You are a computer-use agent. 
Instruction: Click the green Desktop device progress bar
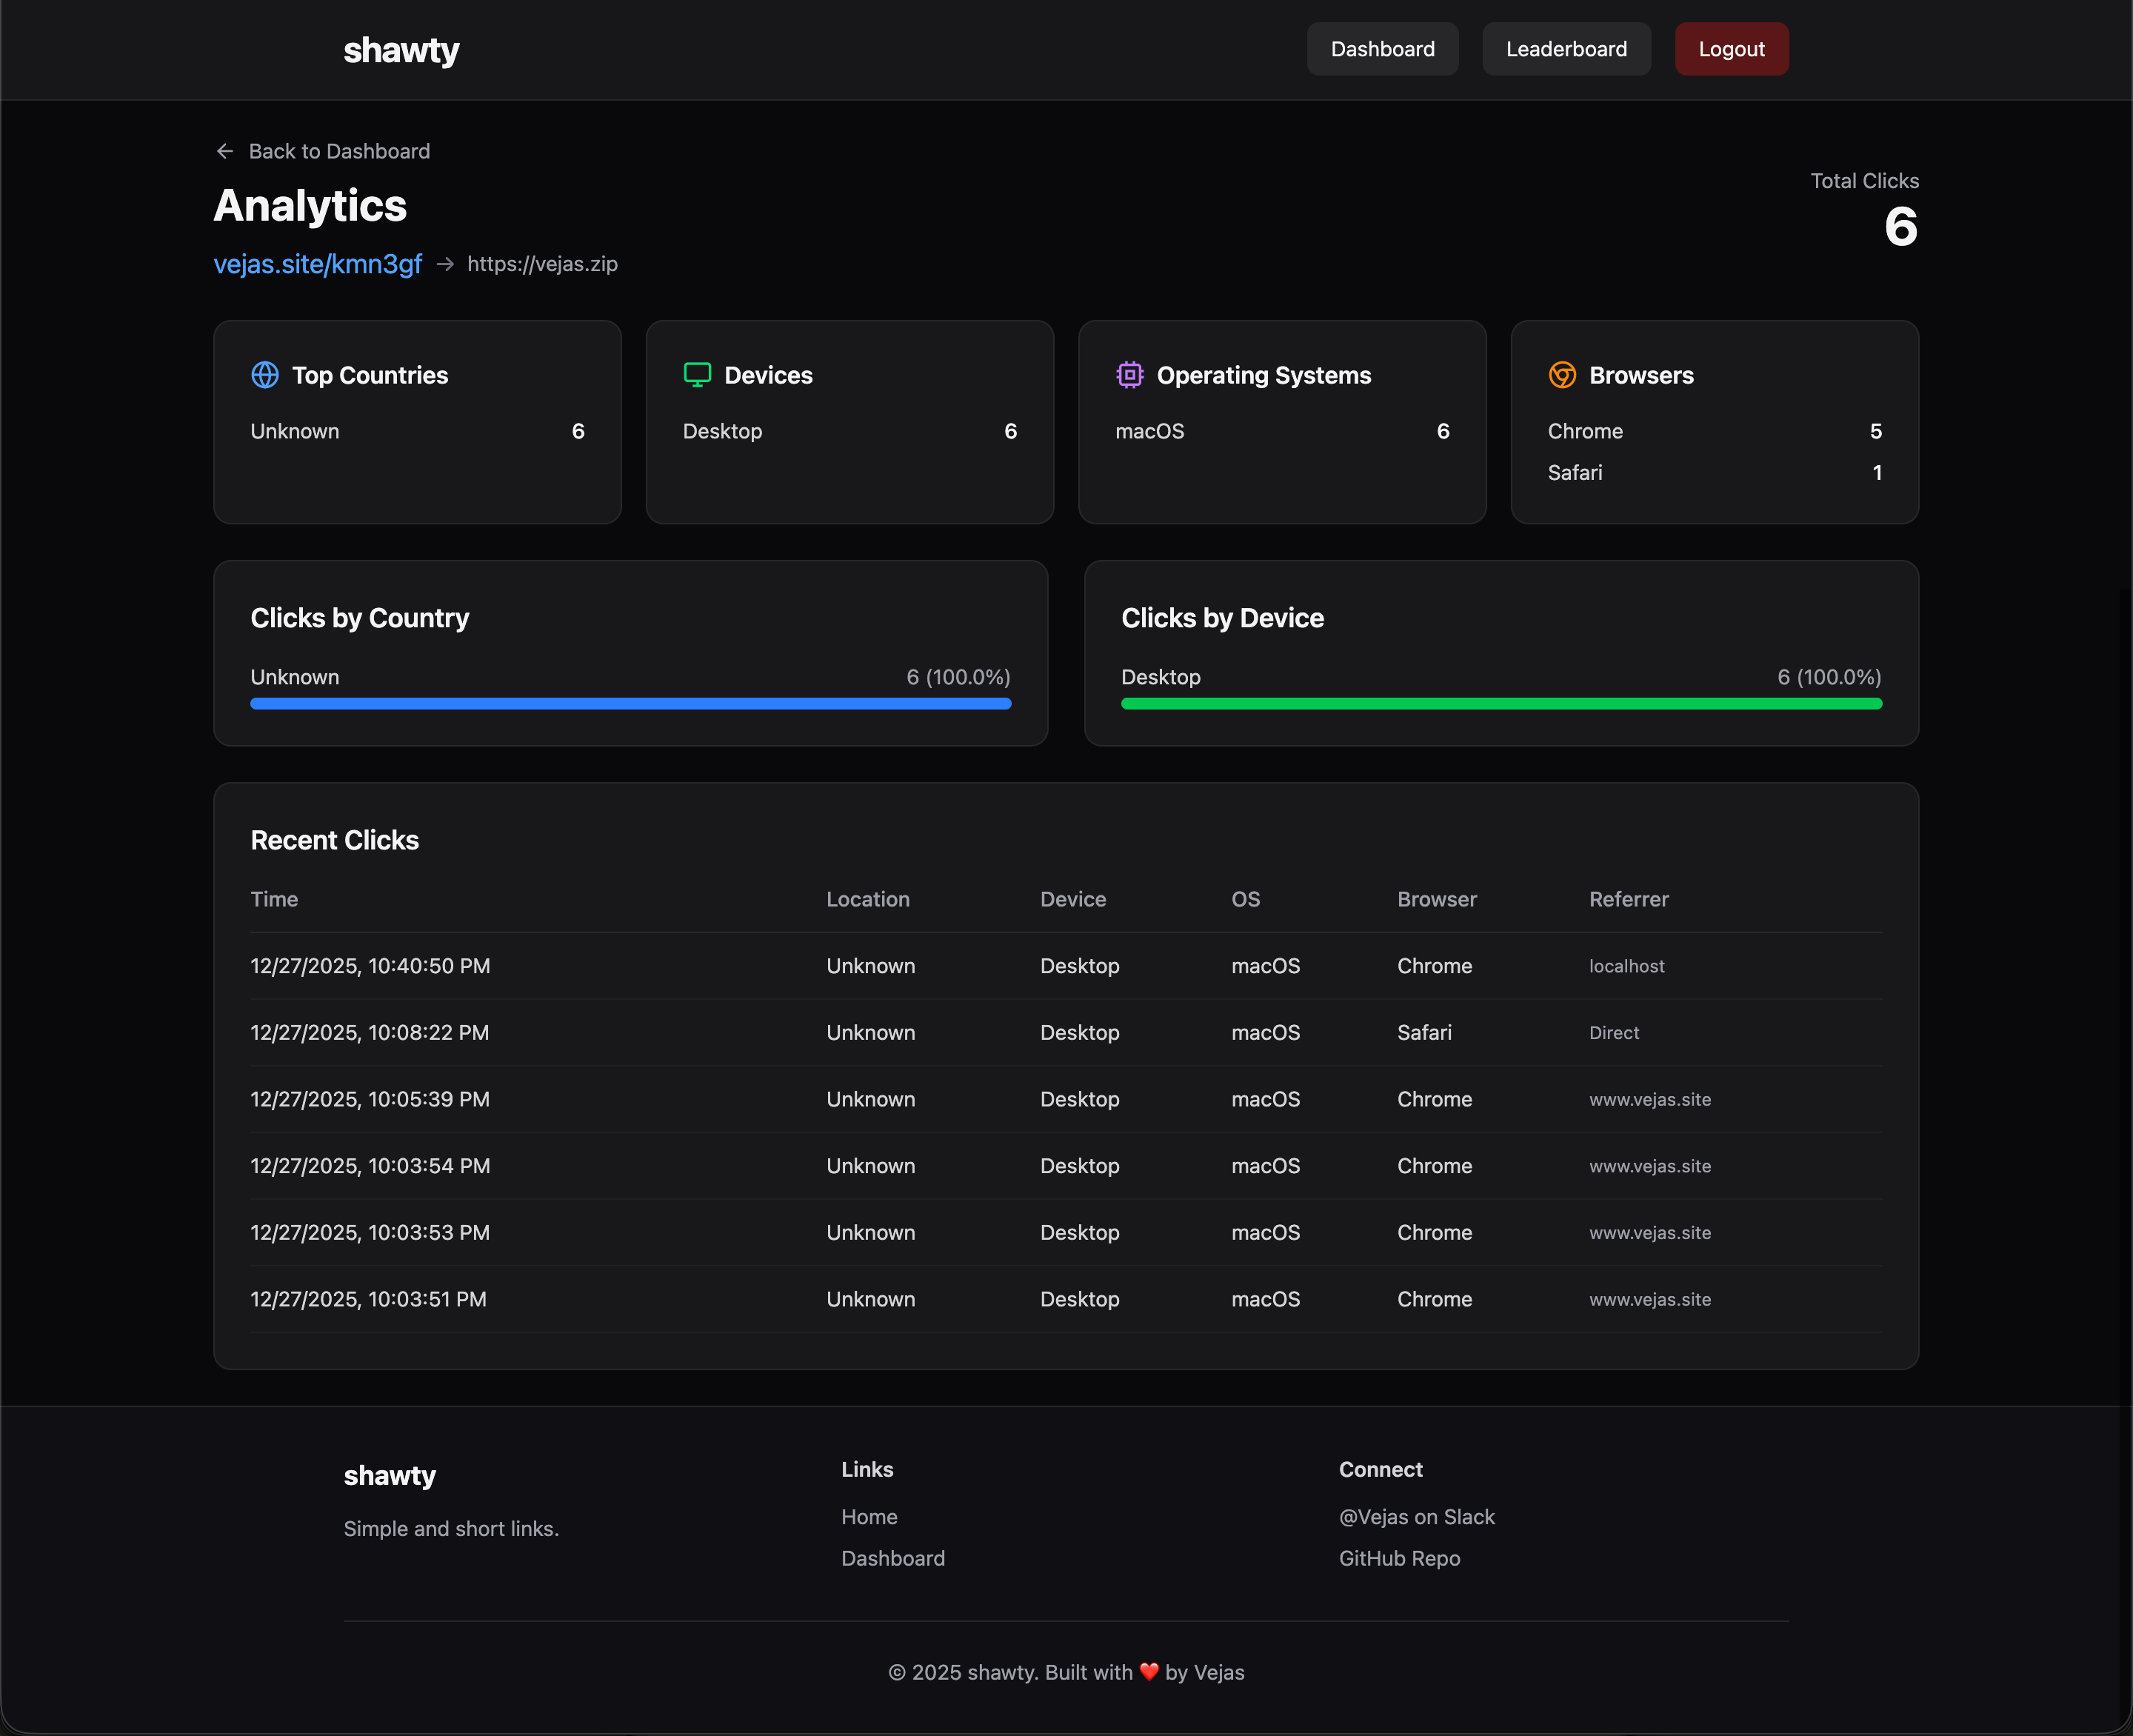pyautogui.click(x=1501, y=704)
